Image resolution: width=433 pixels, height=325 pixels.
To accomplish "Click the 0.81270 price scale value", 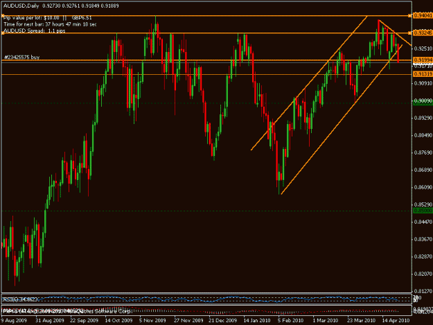I will 423,291.
